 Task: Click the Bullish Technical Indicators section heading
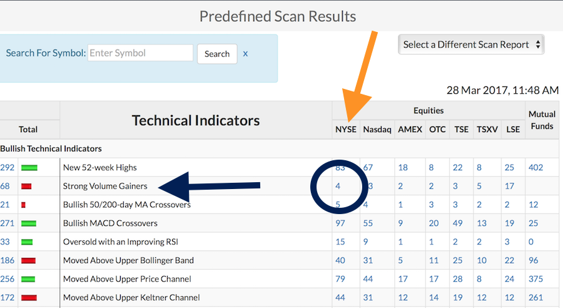(x=51, y=149)
